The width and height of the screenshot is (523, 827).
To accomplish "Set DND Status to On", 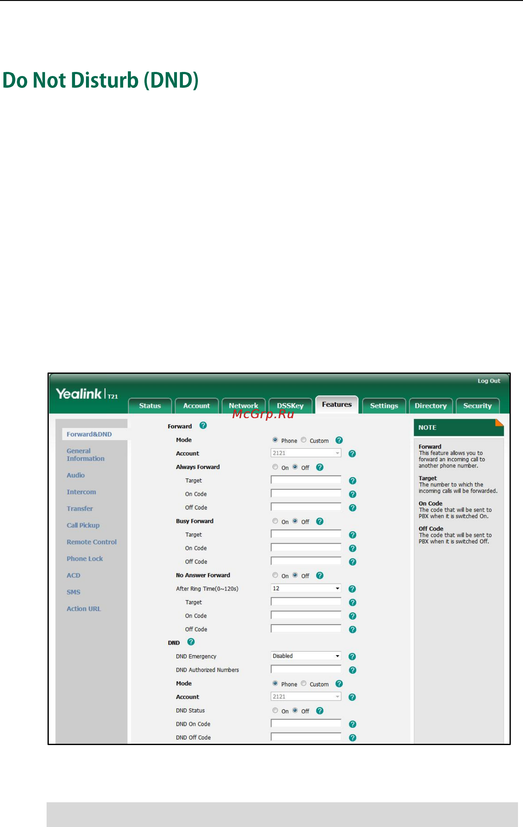I will coord(275,710).
